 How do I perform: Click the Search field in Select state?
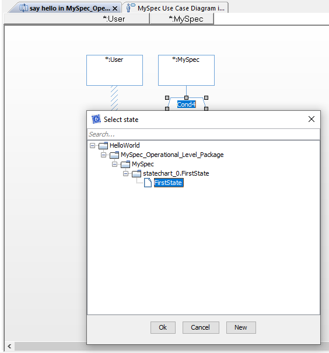point(204,134)
